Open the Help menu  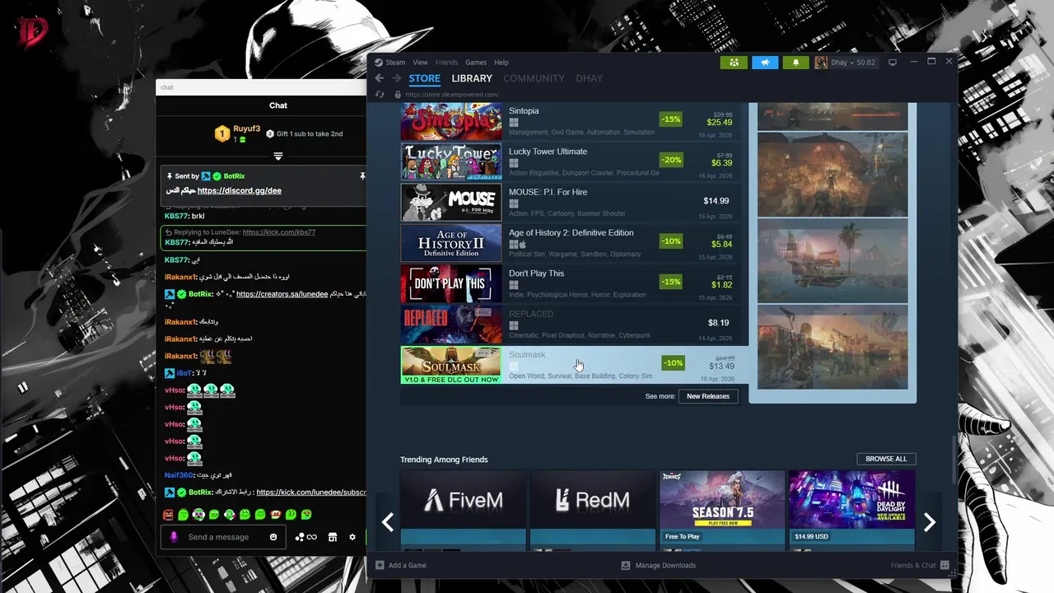tap(501, 63)
